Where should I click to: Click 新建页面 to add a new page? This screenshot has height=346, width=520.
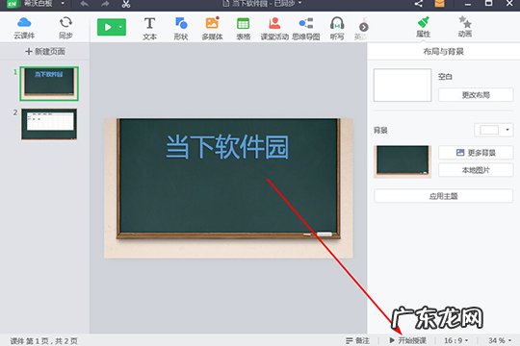45,51
